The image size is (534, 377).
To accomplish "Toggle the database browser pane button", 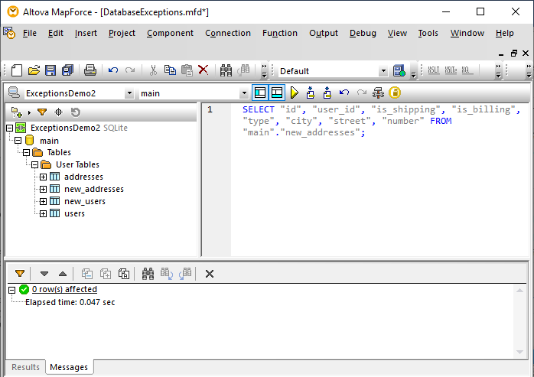I will tap(260, 93).
